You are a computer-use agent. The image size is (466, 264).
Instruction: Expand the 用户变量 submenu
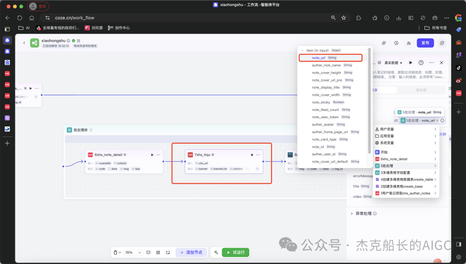(406, 129)
